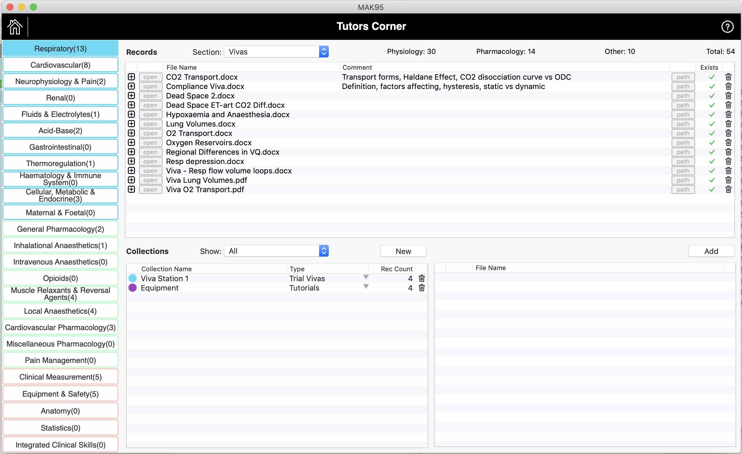
Task: Click plus icon beside Viva O2 Transport.pdf
Action: pyautogui.click(x=131, y=190)
